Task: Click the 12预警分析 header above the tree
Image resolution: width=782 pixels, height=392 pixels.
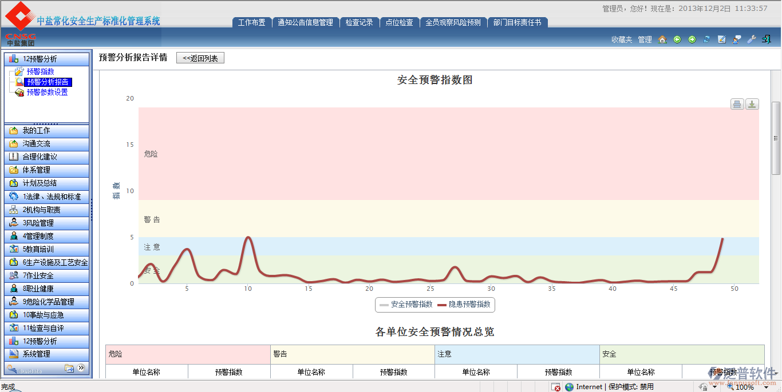Action: (x=47, y=59)
